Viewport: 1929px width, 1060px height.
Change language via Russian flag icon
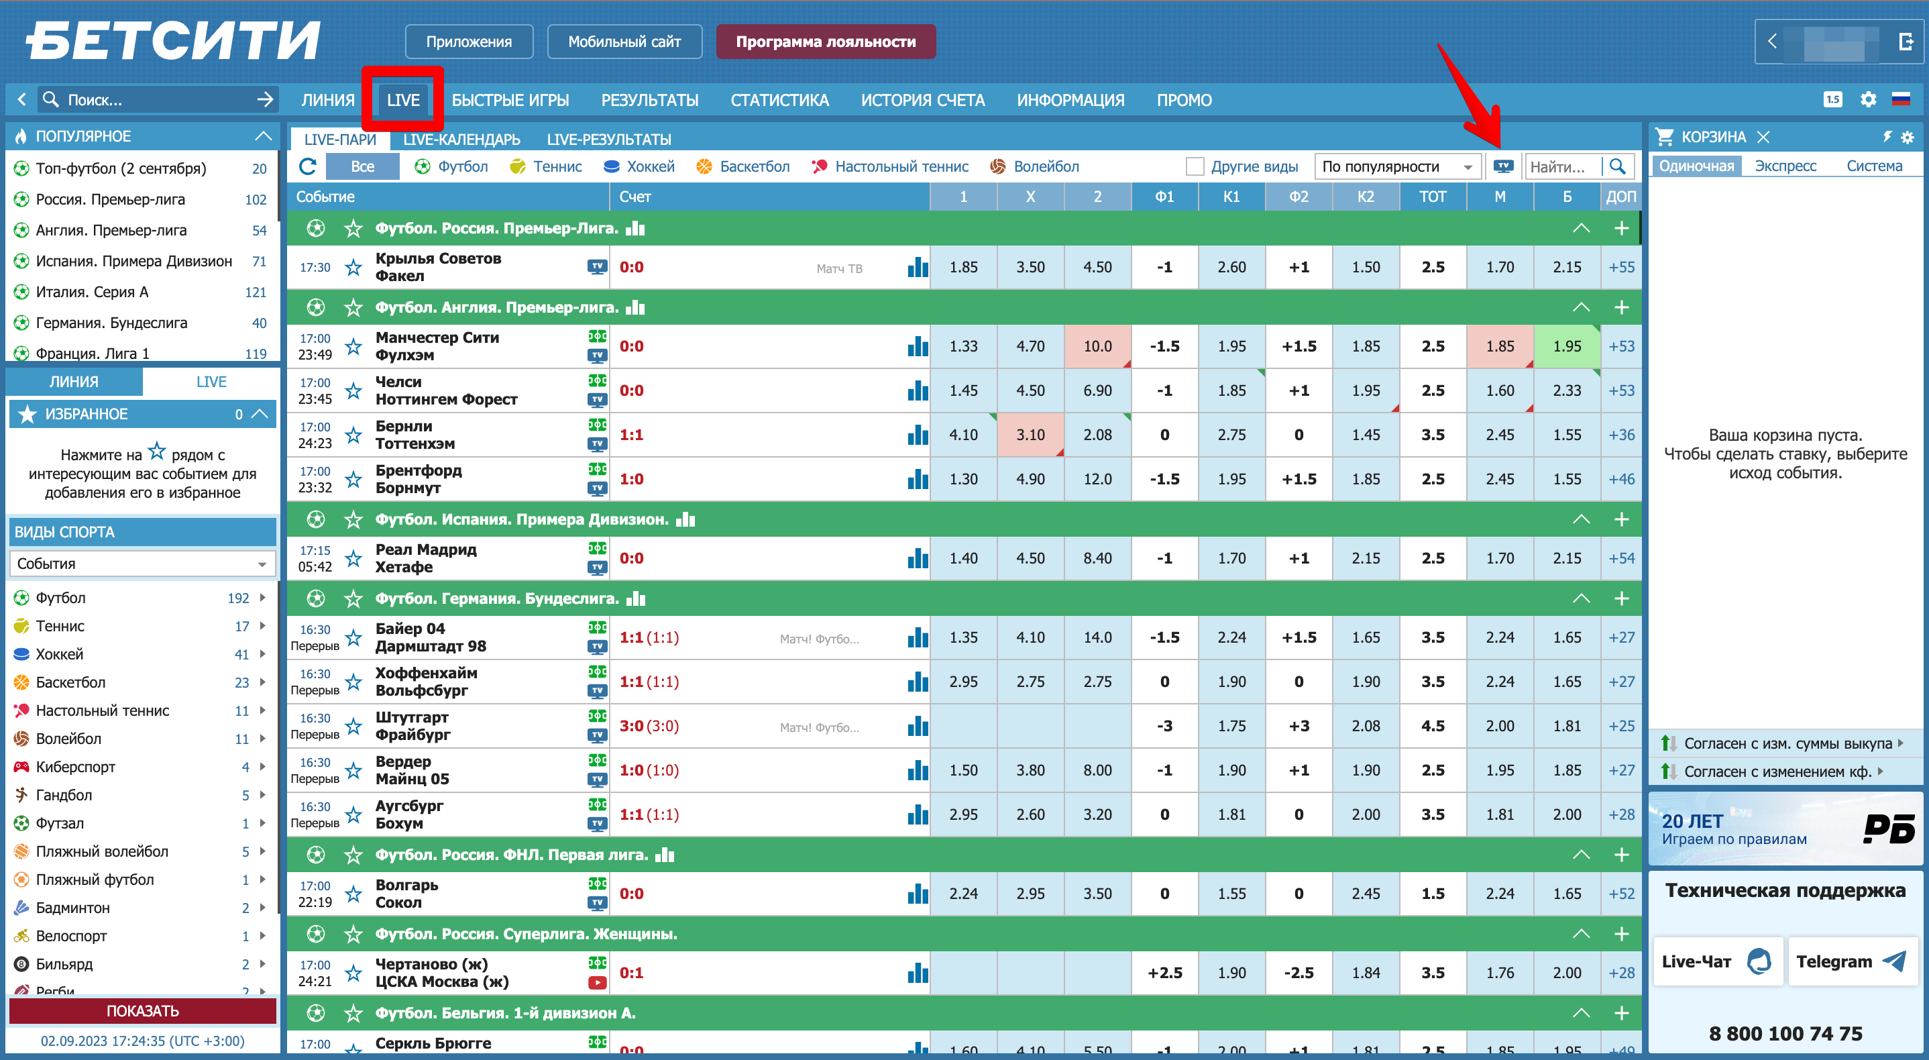(1901, 100)
